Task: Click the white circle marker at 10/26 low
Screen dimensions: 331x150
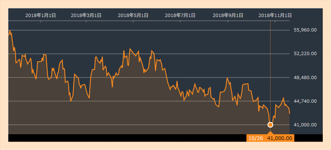Action: point(270,125)
